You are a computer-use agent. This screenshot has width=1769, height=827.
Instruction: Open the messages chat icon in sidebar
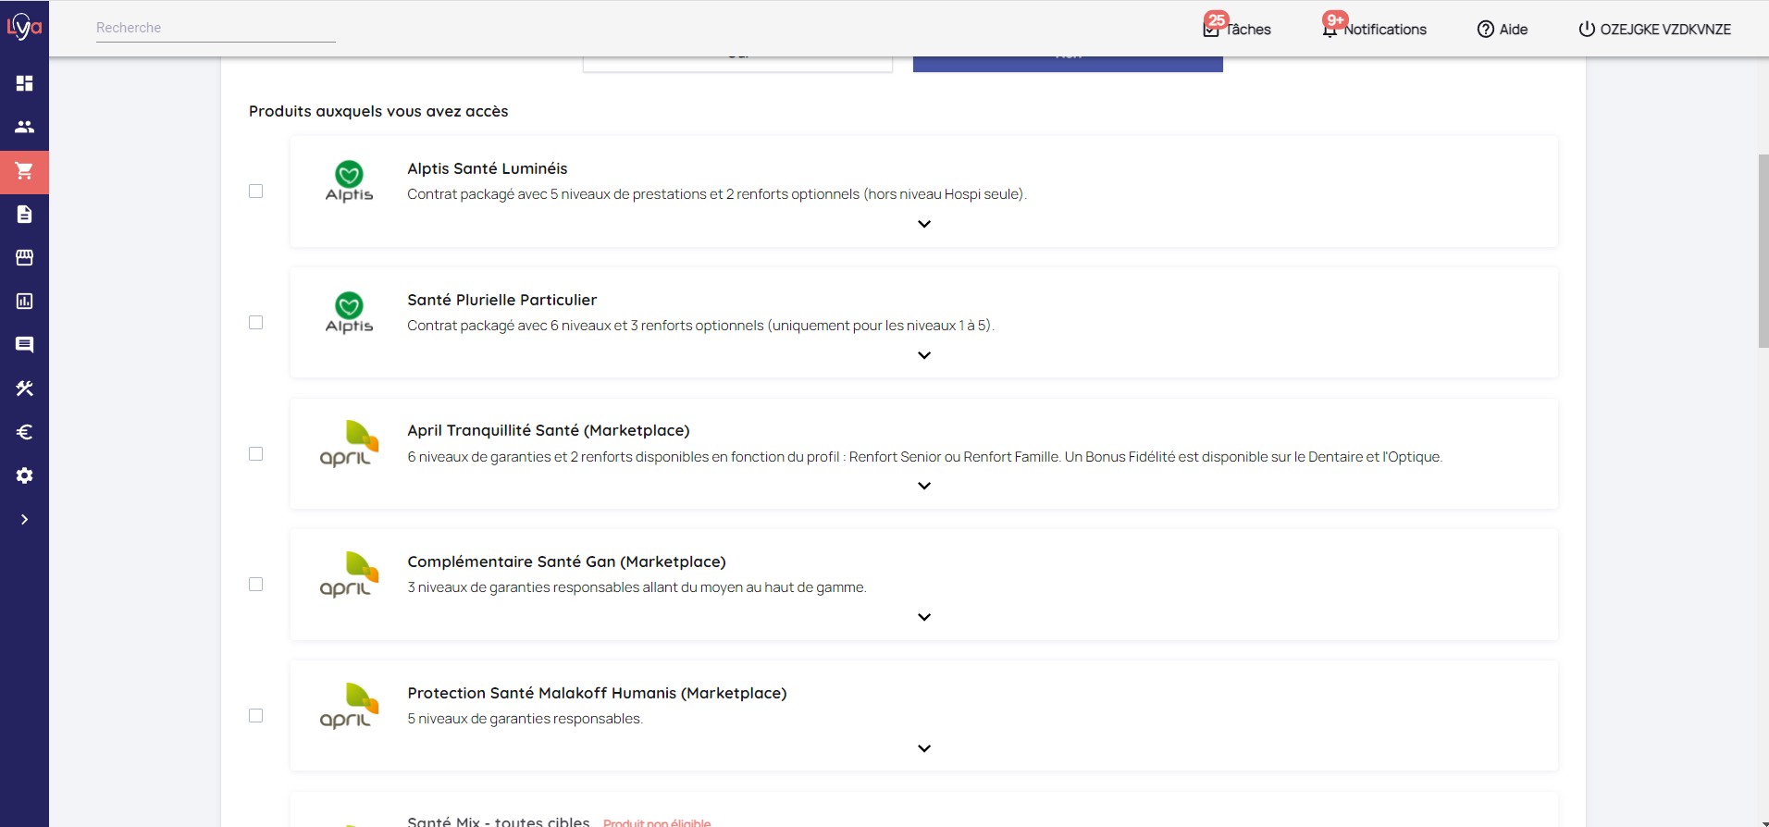coord(24,345)
